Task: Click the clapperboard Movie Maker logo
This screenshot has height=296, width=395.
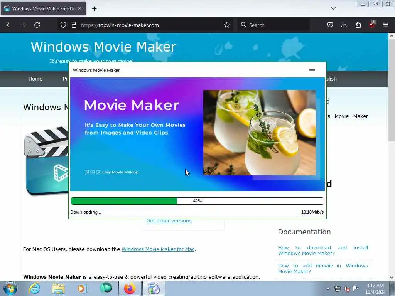Action: click(x=47, y=161)
